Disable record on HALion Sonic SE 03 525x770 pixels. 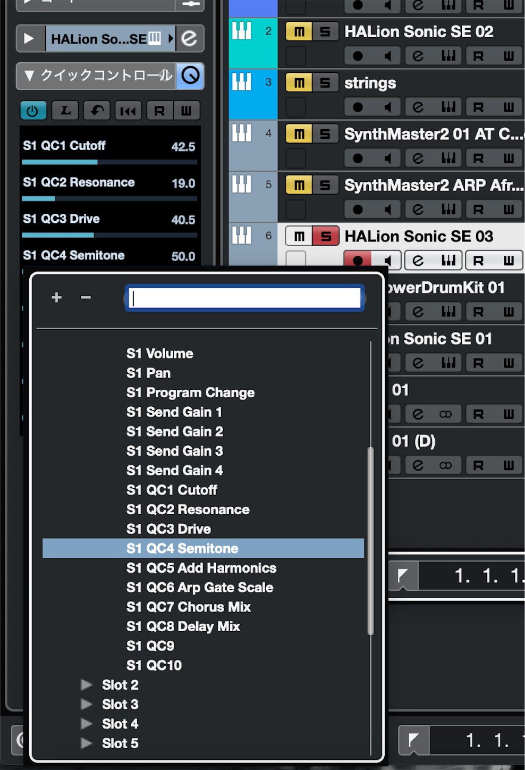pos(358,260)
